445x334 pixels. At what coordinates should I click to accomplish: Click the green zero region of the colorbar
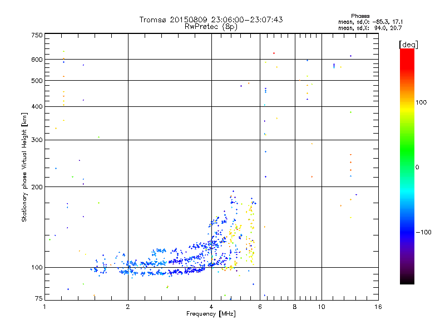click(407, 167)
